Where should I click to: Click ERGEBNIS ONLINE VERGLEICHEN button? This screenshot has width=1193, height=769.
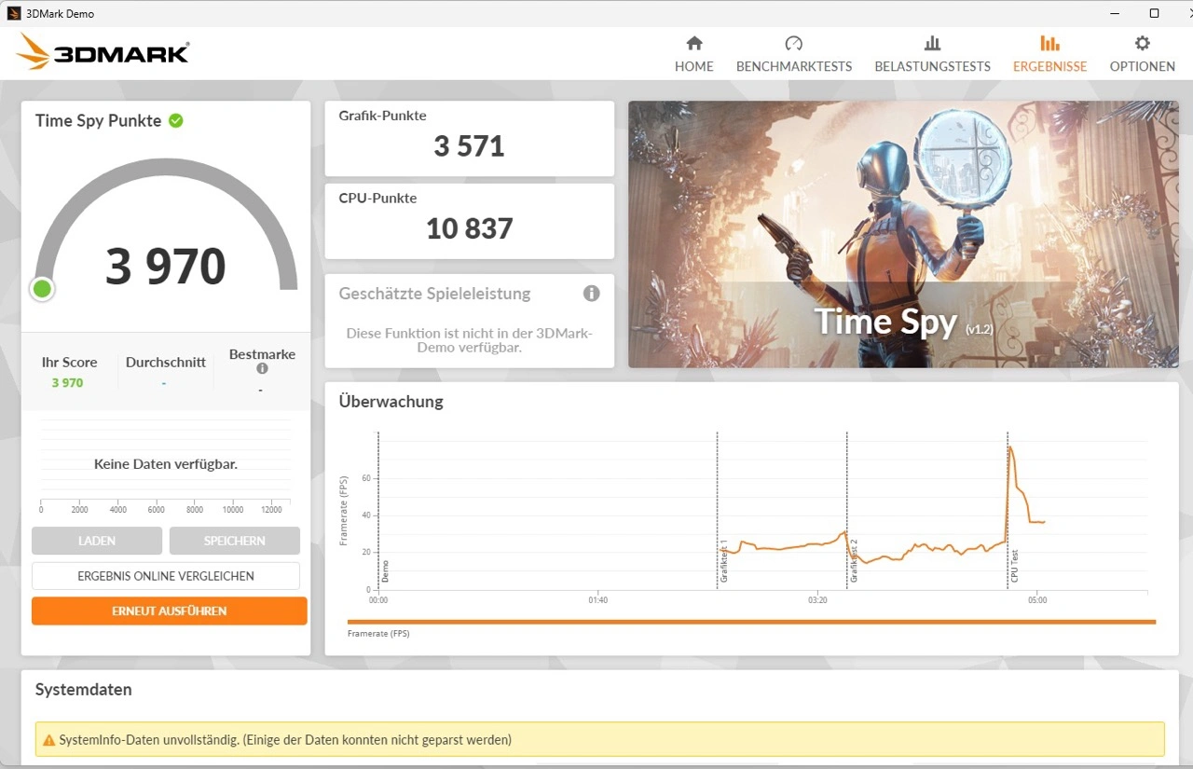pos(166,576)
